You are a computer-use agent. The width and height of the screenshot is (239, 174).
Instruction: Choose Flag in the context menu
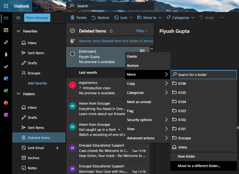pyautogui.click(x=148, y=111)
